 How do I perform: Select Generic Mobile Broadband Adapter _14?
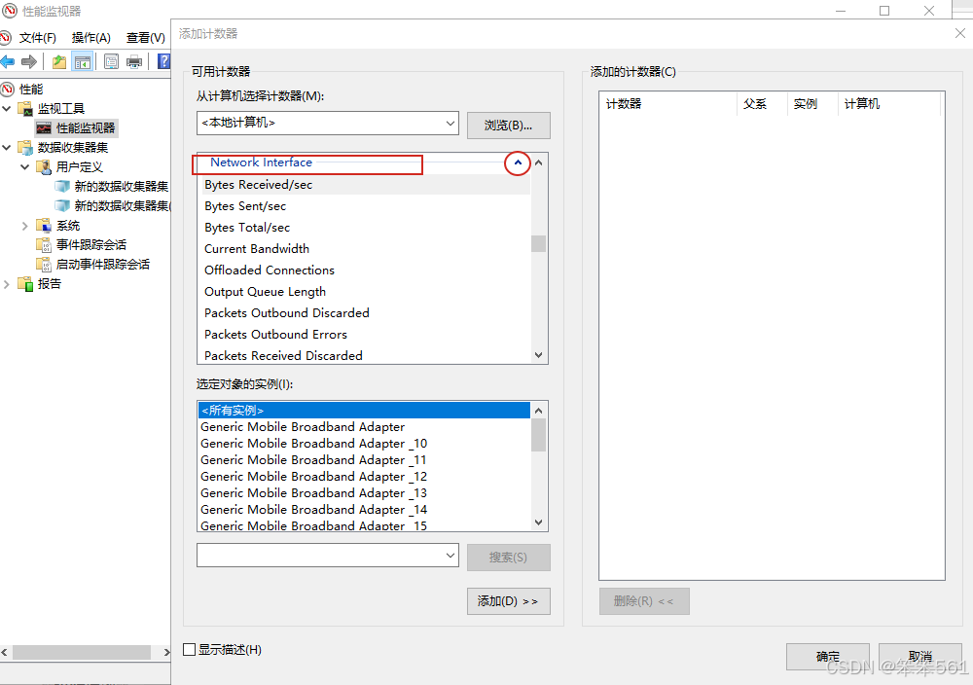click(364, 510)
